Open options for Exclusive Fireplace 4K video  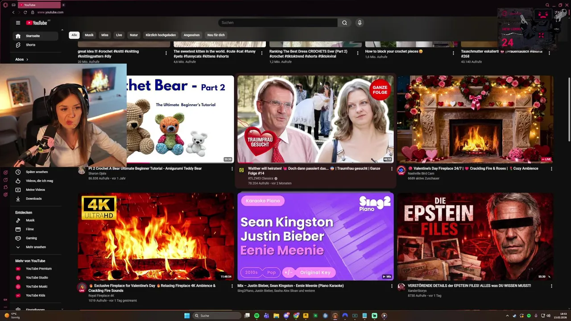point(232,286)
